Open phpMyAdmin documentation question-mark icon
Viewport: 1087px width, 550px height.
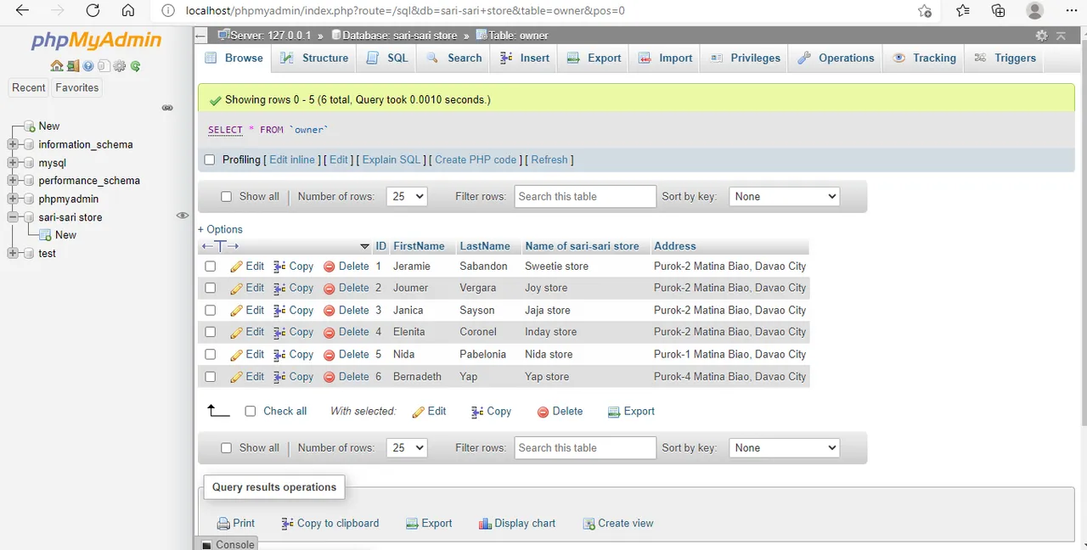point(88,66)
